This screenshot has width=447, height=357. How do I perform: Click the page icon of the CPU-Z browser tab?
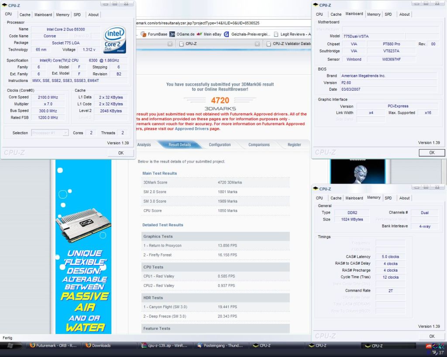click(181, 44)
